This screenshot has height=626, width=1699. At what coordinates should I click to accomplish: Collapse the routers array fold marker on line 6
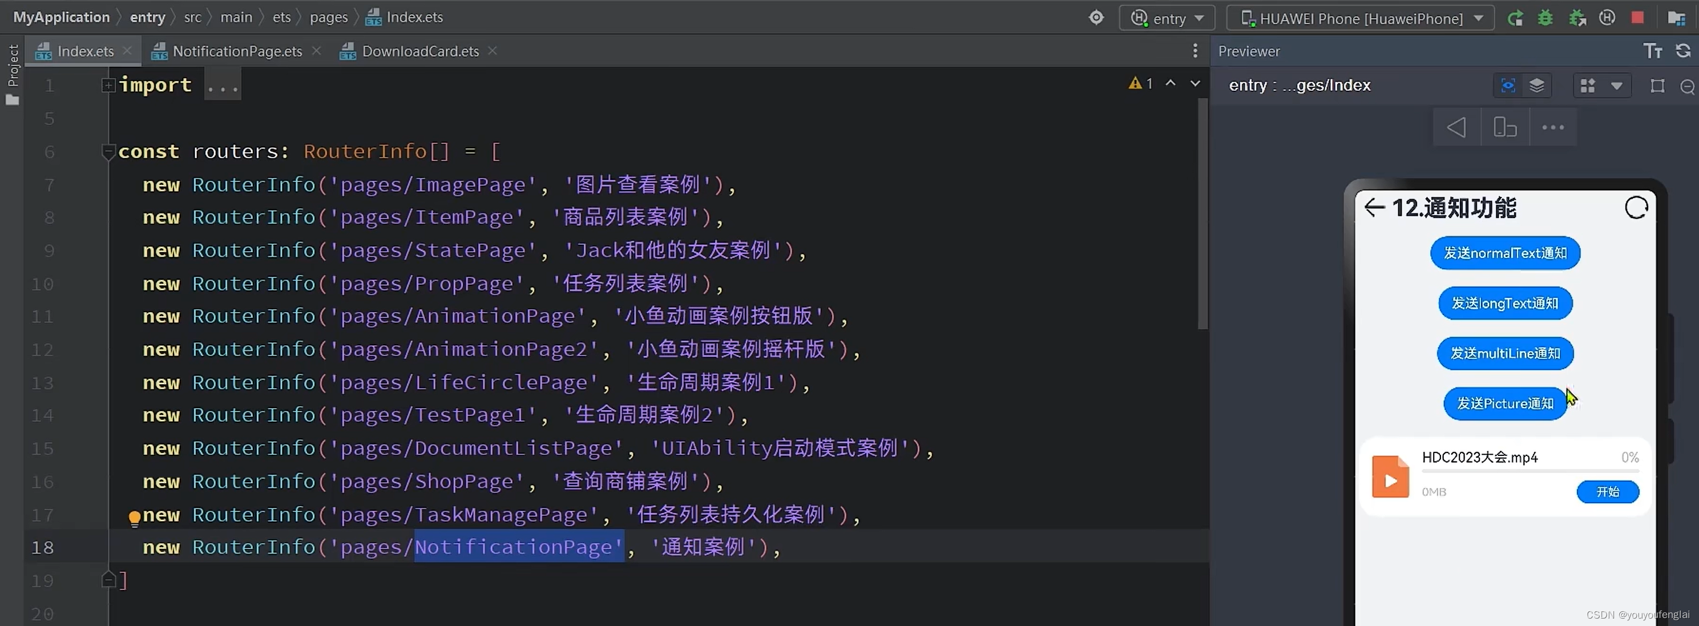(x=108, y=152)
